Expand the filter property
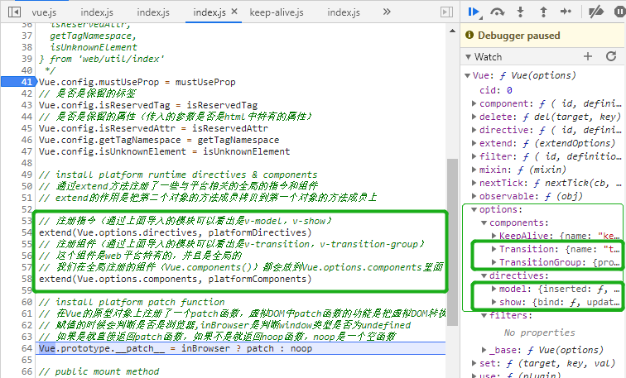 click(x=474, y=156)
